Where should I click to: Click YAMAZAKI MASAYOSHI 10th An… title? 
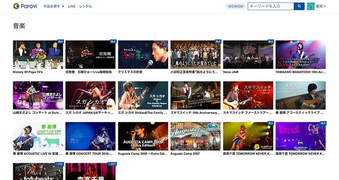pos(301,72)
